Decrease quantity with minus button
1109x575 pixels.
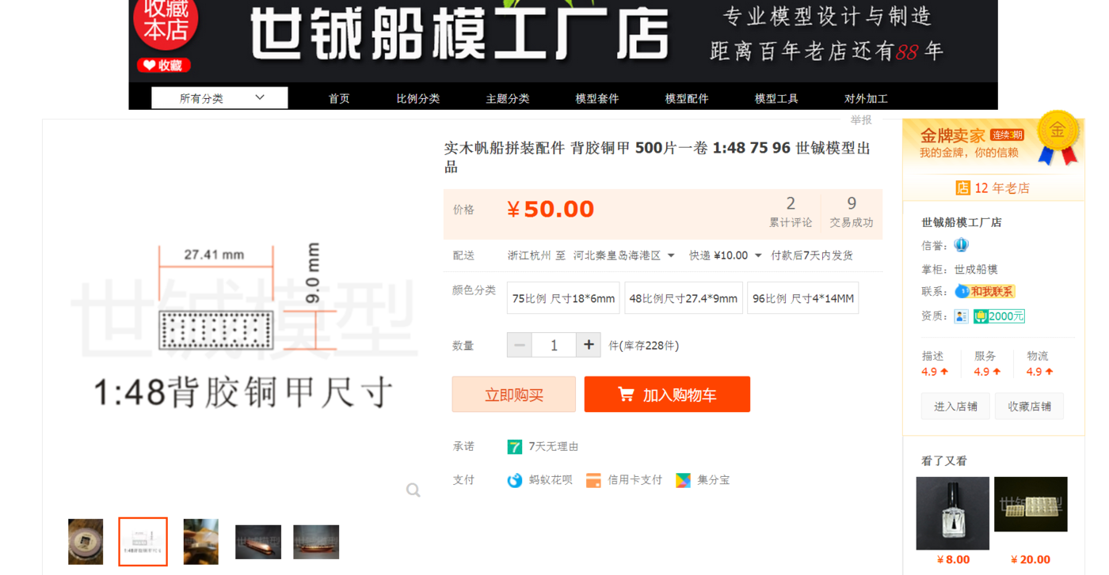tap(520, 345)
